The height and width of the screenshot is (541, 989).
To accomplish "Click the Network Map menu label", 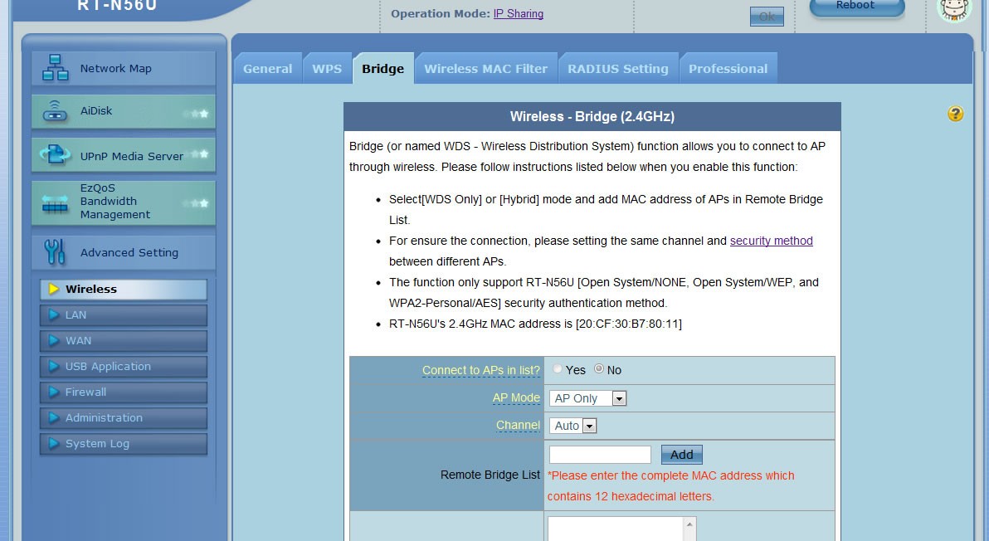I will [115, 68].
